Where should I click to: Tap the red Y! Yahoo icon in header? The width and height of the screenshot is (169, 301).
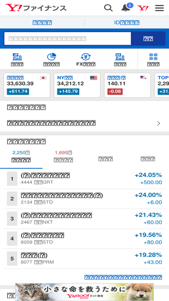(x=143, y=8)
